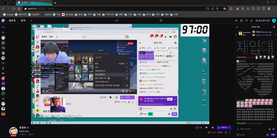The image size is (277, 138).
Task: Toggle the heart follow button for 풍월량
Action: click(x=206, y=128)
